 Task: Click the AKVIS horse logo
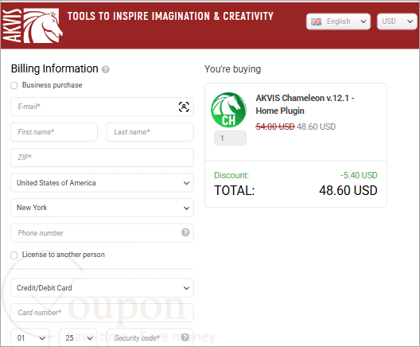(33, 25)
